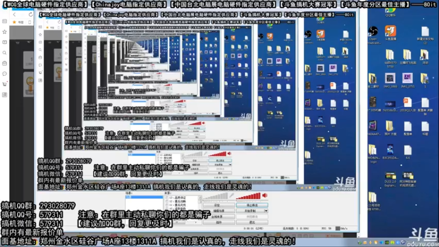
Task: Toggle the third source checkbox numbered 11
Action: tap(167, 205)
